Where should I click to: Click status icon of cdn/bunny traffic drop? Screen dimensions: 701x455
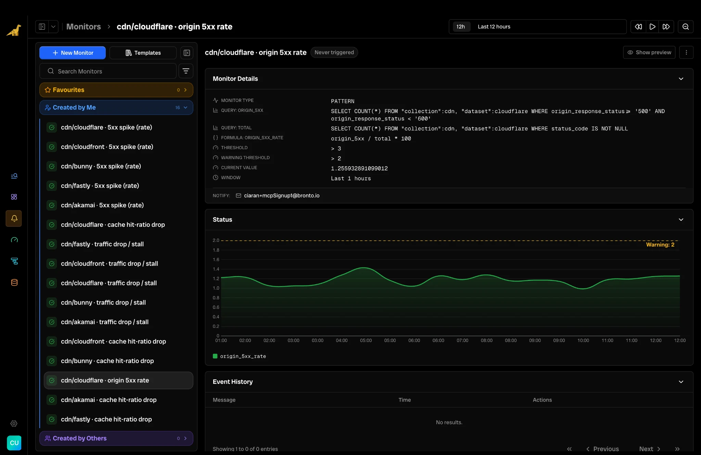click(x=52, y=303)
